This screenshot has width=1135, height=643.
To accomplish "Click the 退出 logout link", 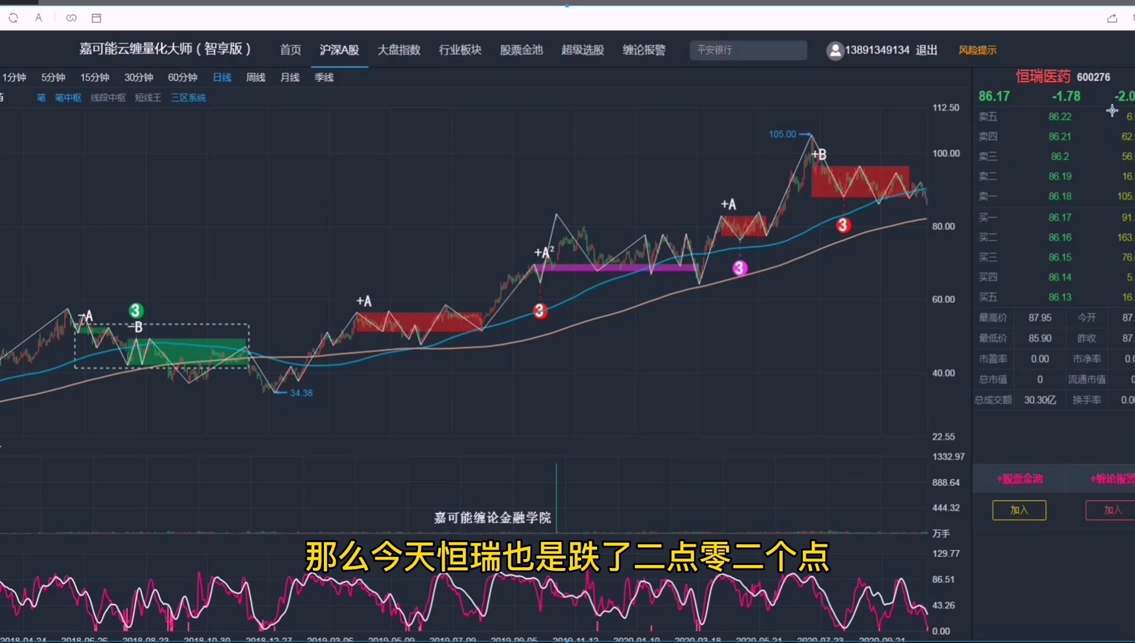I will pyautogui.click(x=926, y=50).
